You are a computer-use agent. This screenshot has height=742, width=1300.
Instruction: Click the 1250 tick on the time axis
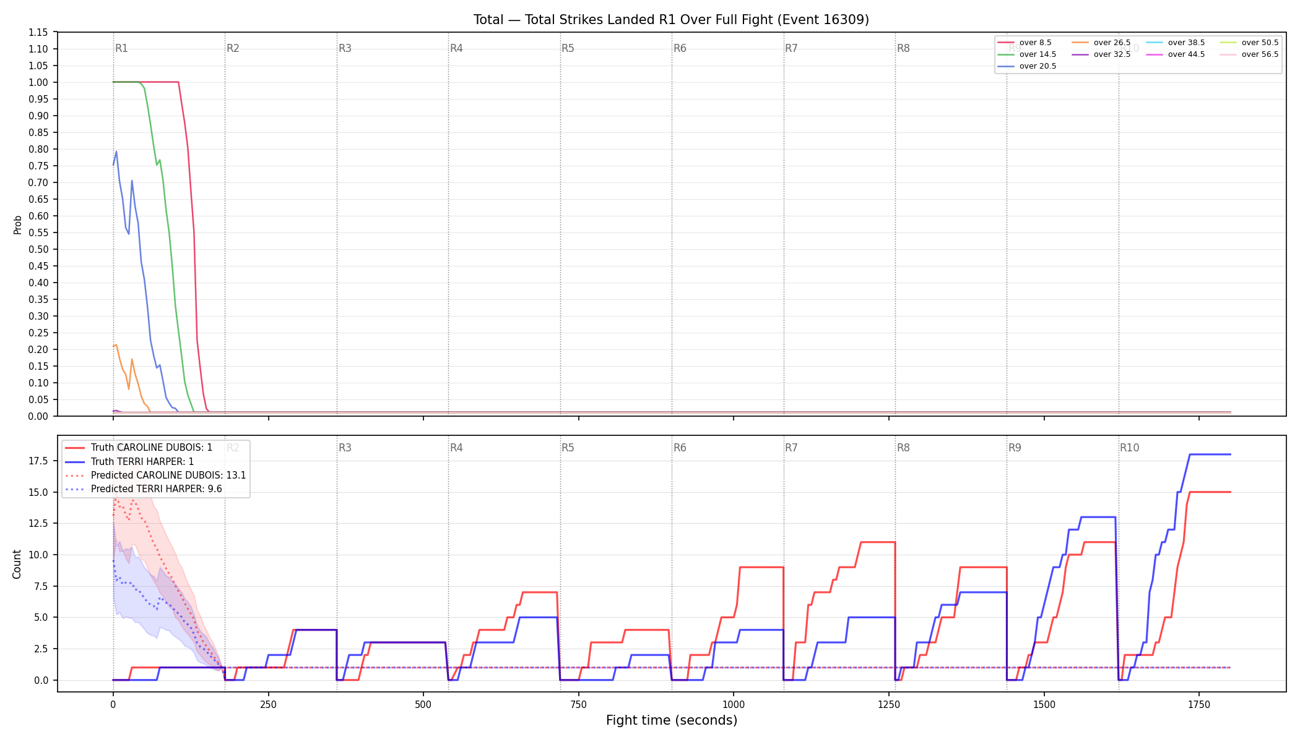click(889, 704)
